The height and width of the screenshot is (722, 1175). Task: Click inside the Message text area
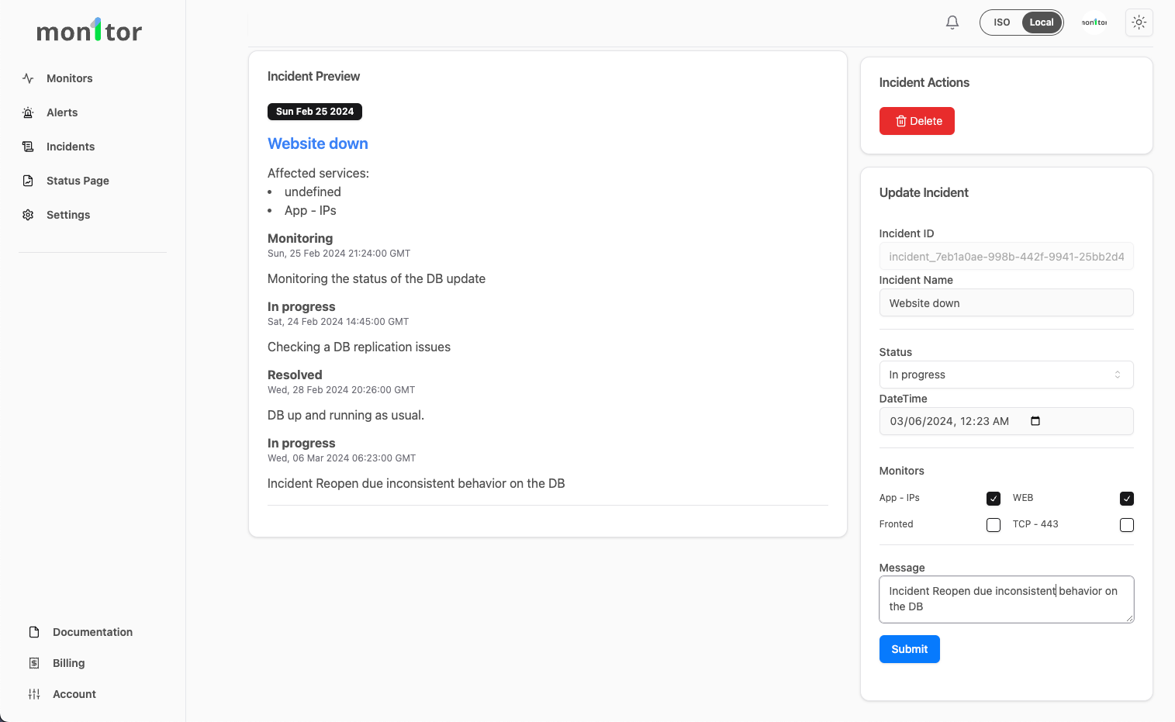[x=1006, y=599]
